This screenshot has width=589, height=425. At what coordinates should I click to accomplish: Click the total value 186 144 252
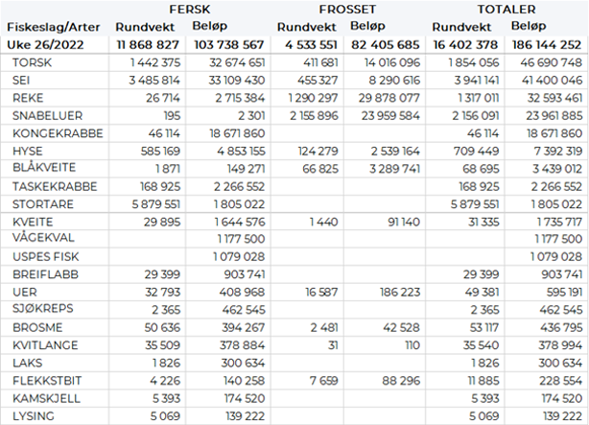(545, 43)
